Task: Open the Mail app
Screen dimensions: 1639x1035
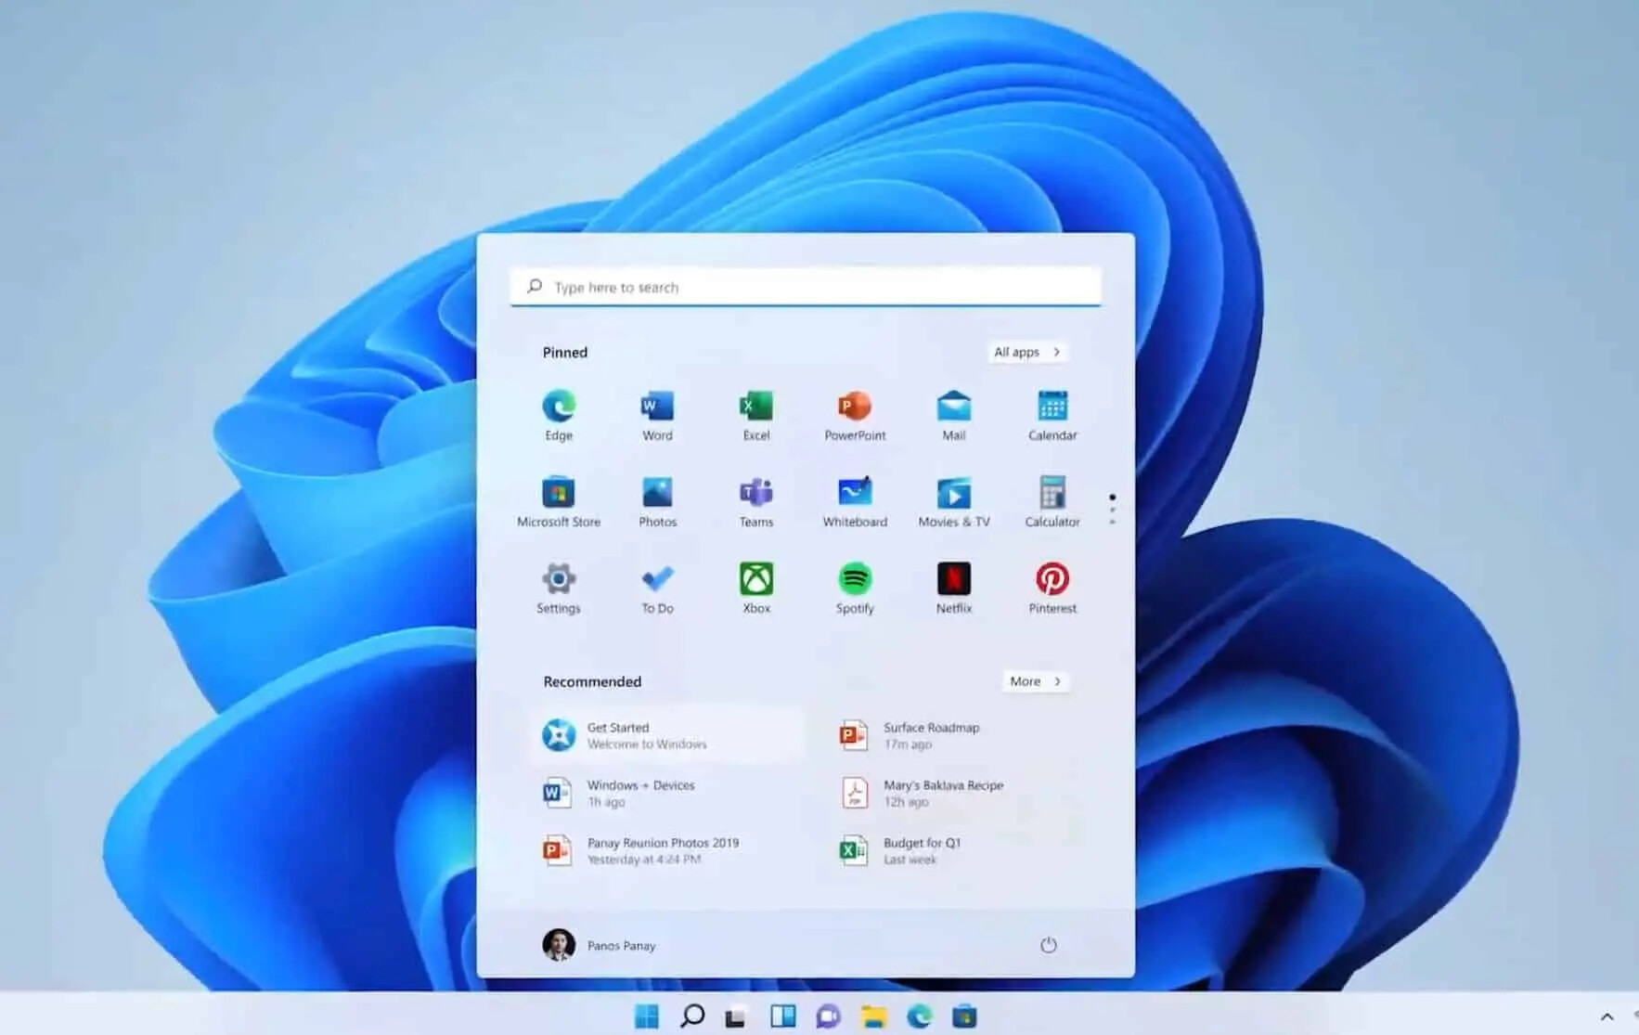Action: 953,415
